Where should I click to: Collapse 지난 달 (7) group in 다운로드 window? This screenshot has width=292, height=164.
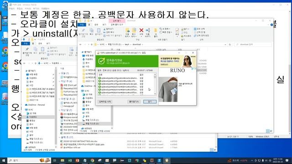pos(60,110)
